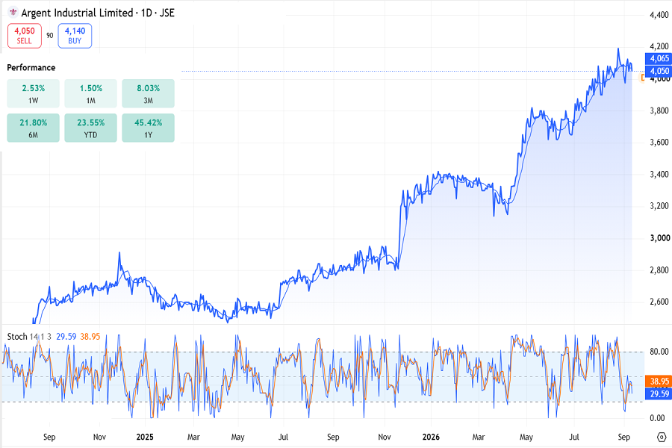Image resolution: width=672 pixels, height=448 pixels.
Task: Select the 1Y performance tile showing 45.42%
Action: pos(149,128)
